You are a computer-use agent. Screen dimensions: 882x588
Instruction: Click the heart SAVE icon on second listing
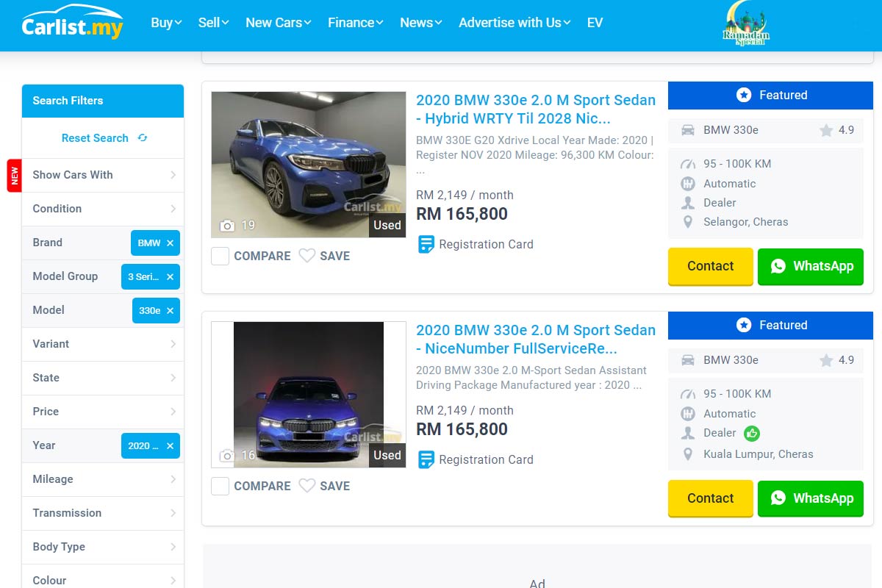tap(307, 486)
